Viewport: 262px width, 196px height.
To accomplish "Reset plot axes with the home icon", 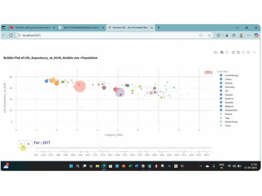I will tap(248, 52).
